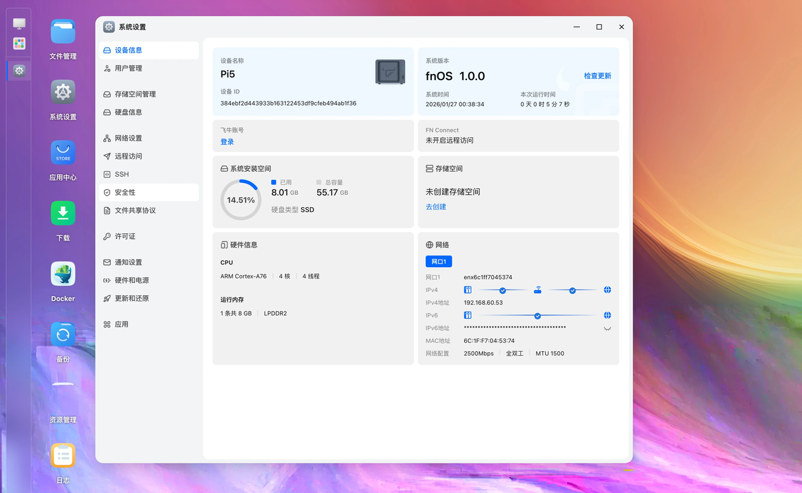
Task: Launch the 备份 backup app
Action: pyautogui.click(x=63, y=334)
